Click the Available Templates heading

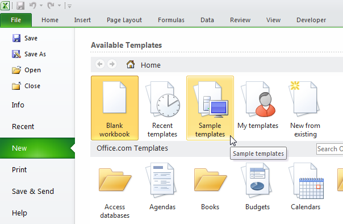click(x=126, y=45)
